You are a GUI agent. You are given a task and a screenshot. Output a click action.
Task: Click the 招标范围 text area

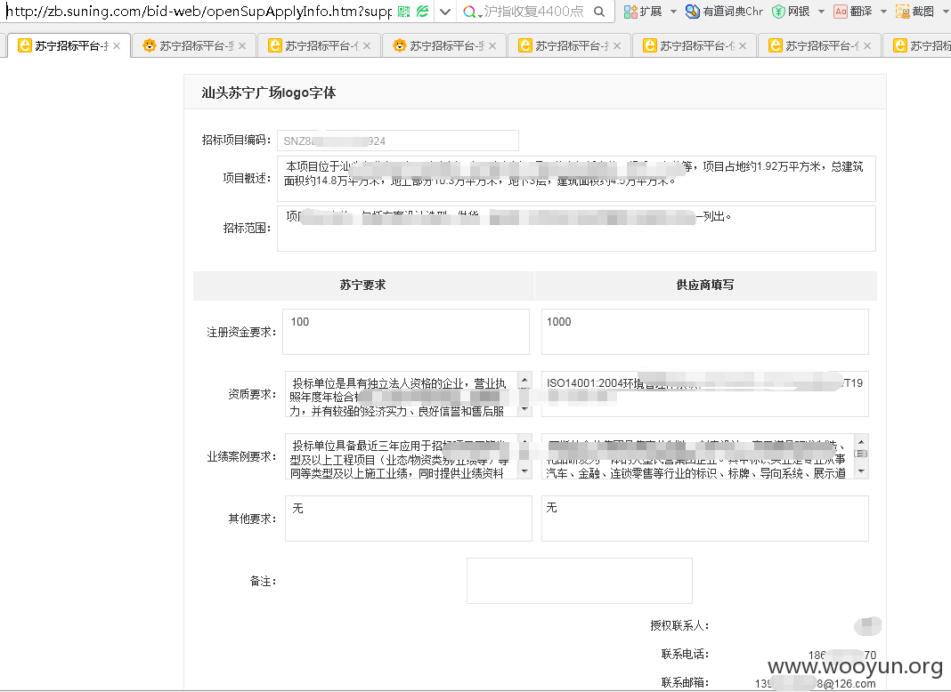coord(576,229)
